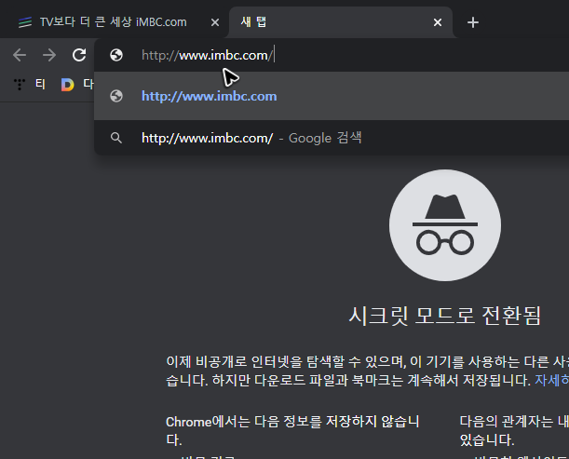
Task: Select the 새 탭 tab
Action: point(341,22)
